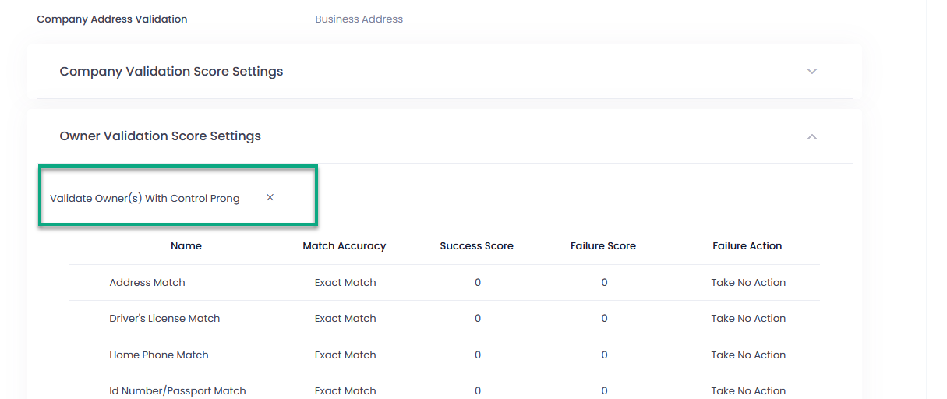Click Company Validation Score Settings heading
Screen dimensions: 947x399
pyautogui.click(x=171, y=72)
